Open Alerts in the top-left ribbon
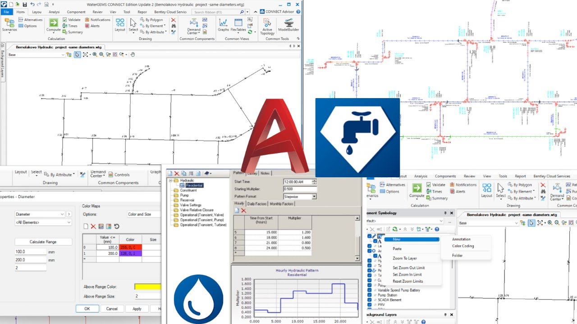The width and height of the screenshot is (577, 324). (x=92, y=26)
